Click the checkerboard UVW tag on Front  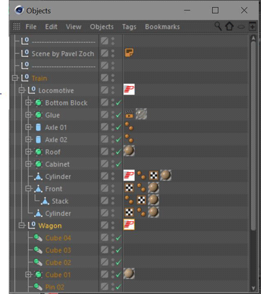click(129, 188)
